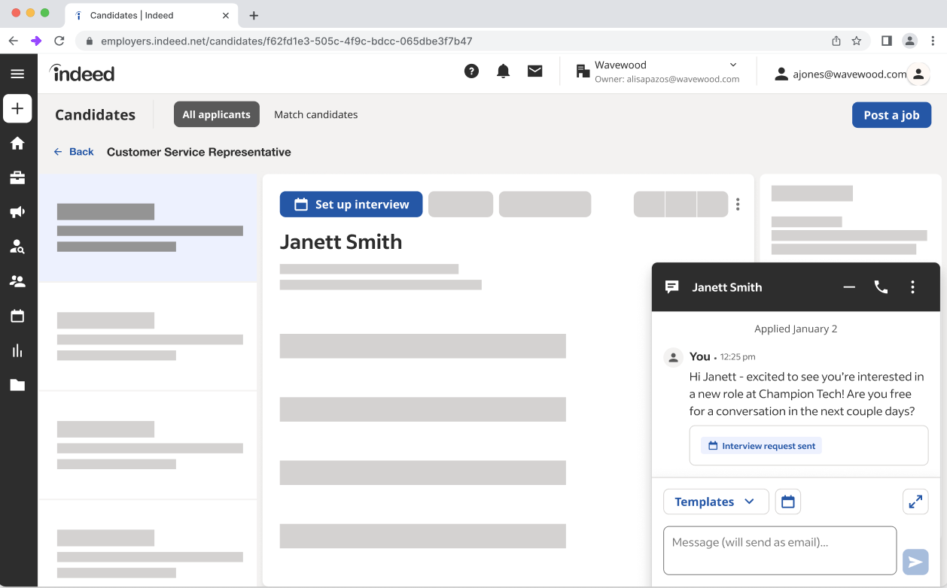Image resolution: width=947 pixels, height=588 pixels.
Task: Click into the message text field
Action: (779, 550)
